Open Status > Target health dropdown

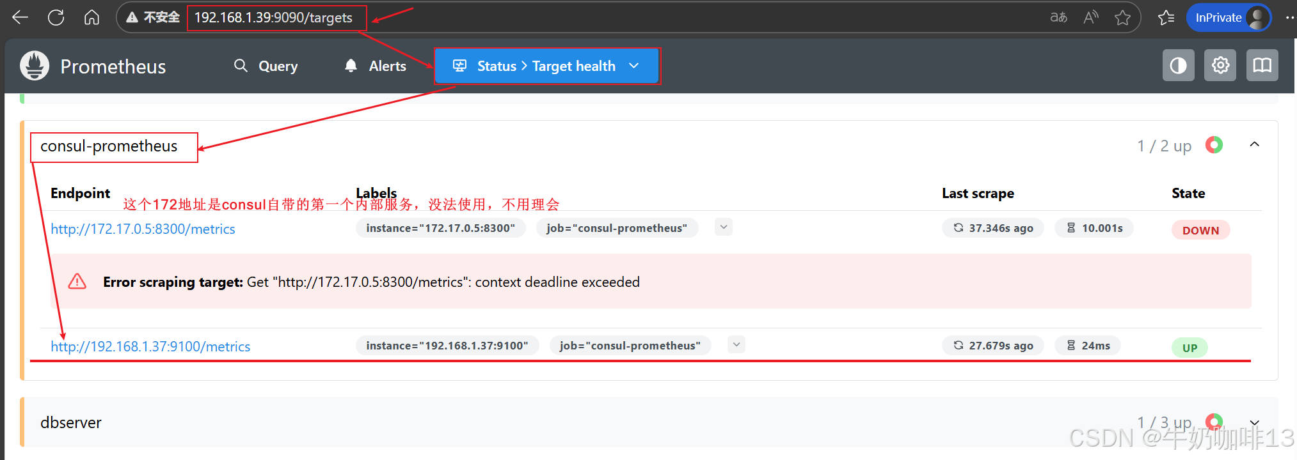click(546, 66)
